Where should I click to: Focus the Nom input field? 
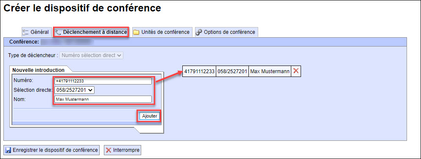click(x=103, y=99)
